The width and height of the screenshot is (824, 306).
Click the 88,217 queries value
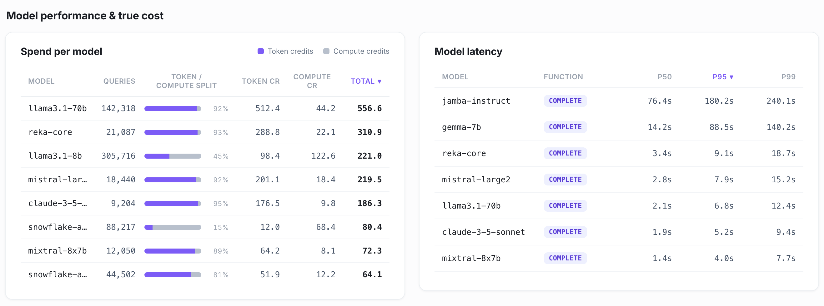[121, 227]
